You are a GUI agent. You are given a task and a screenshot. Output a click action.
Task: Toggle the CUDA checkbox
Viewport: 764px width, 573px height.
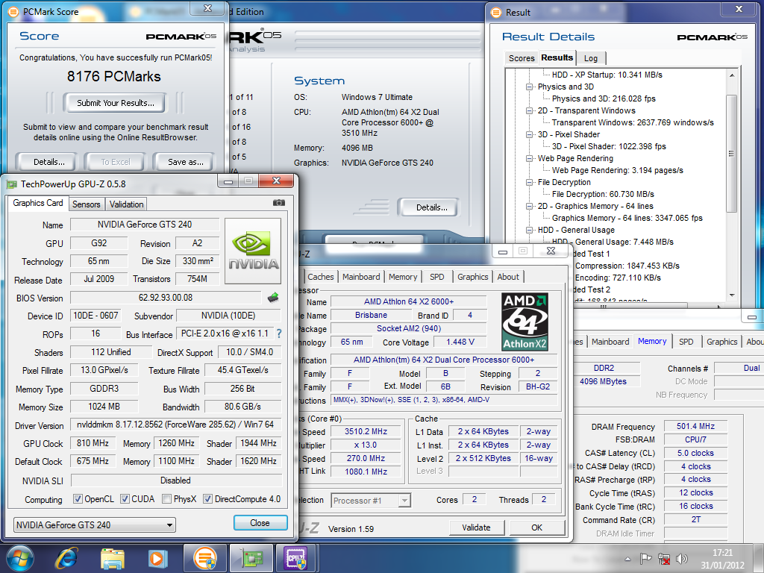[x=125, y=499]
